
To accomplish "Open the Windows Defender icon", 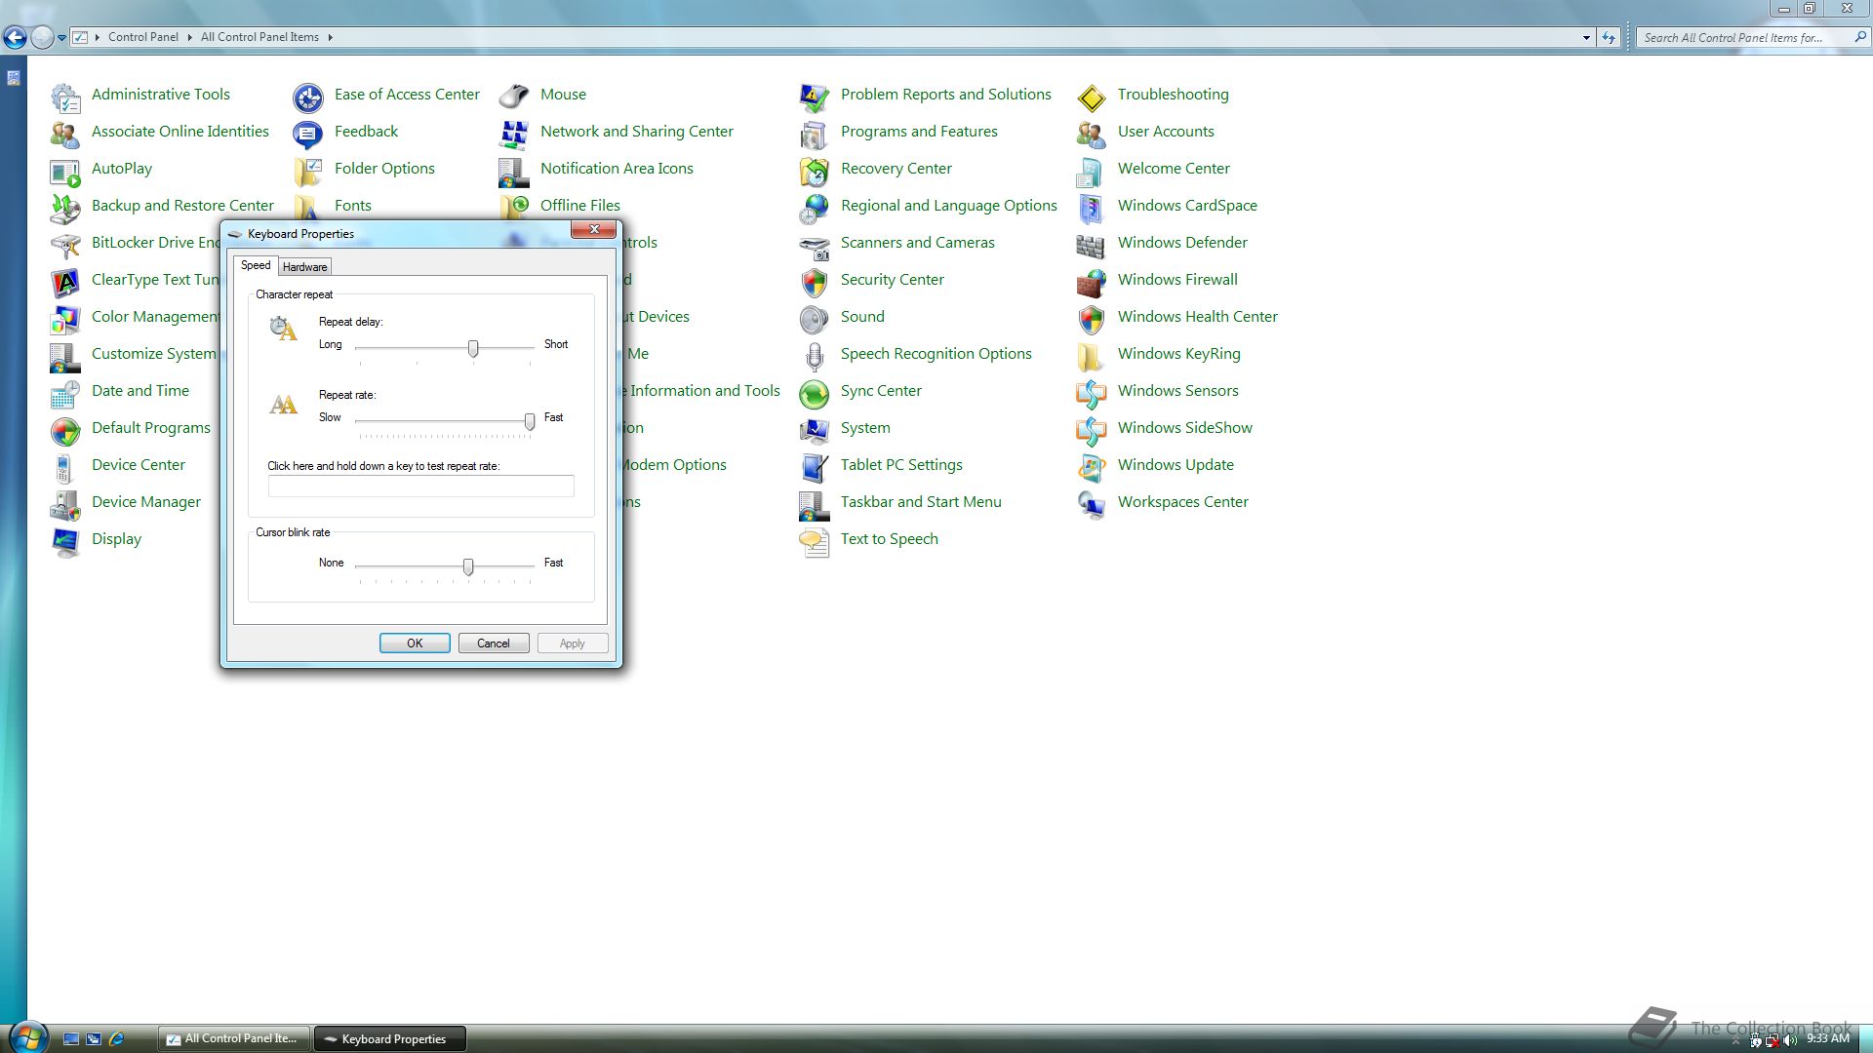I will (1092, 245).
